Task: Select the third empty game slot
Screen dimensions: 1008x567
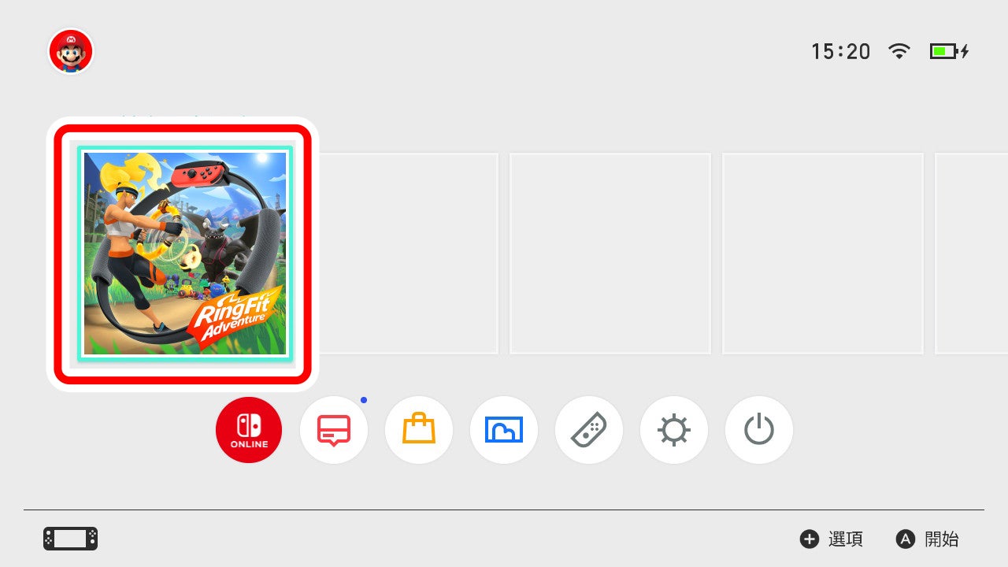Action: (823, 254)
